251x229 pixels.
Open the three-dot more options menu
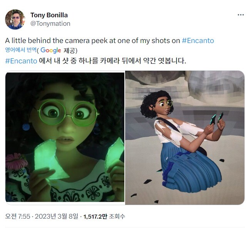click(241, 15)
